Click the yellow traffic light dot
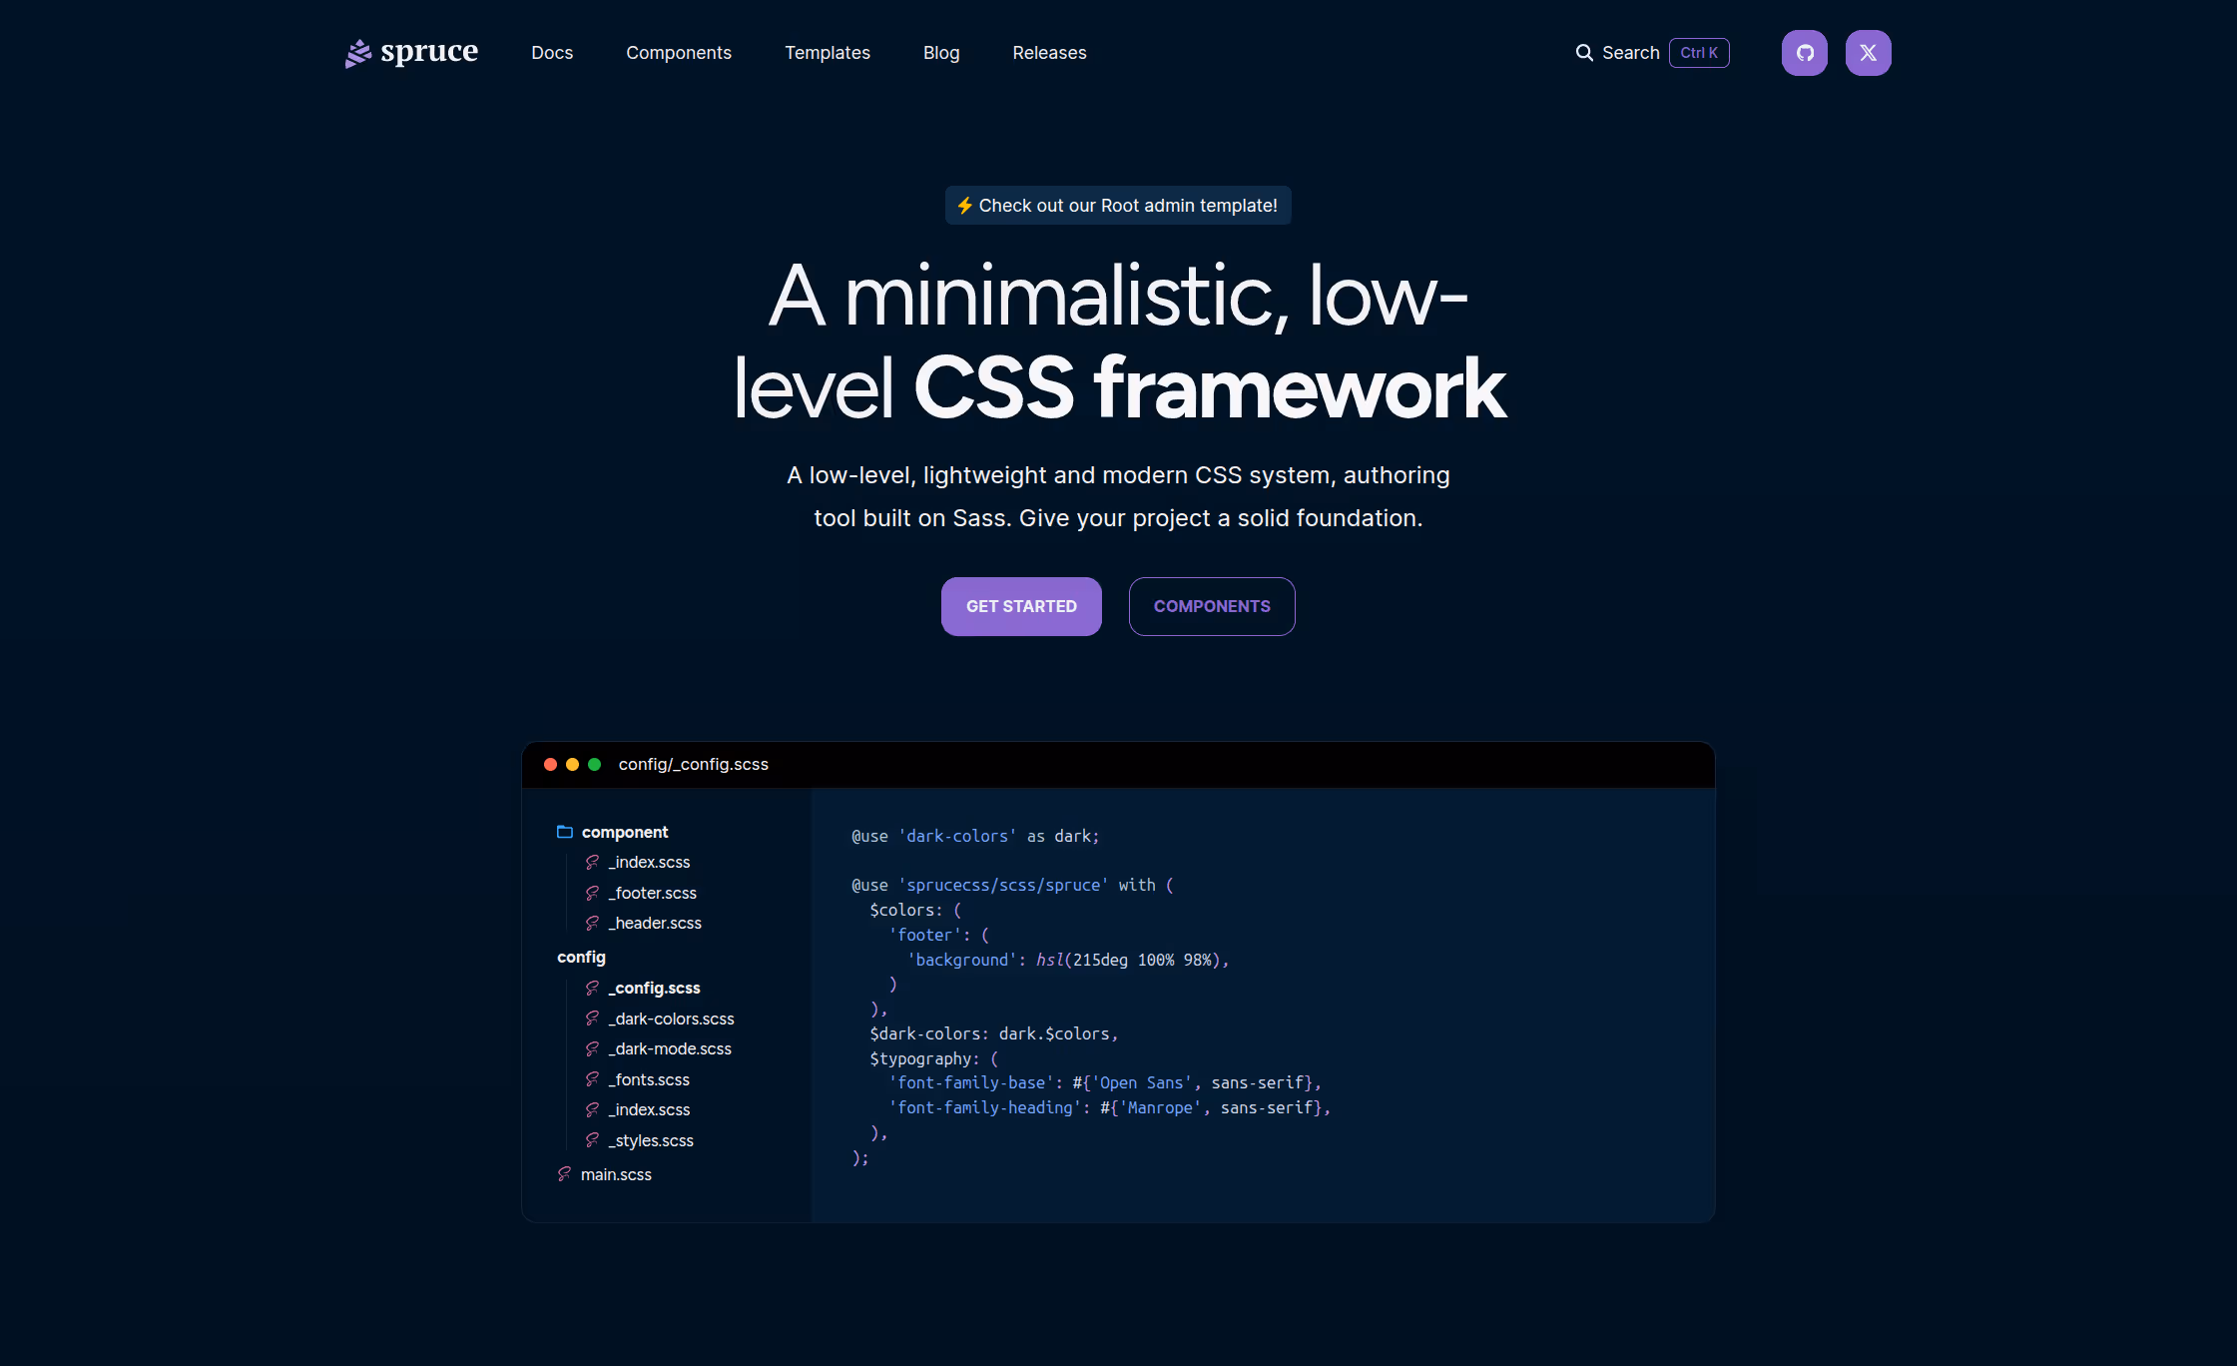Viewport: 2237px width, 1366px height. click(x=573, y=764)
